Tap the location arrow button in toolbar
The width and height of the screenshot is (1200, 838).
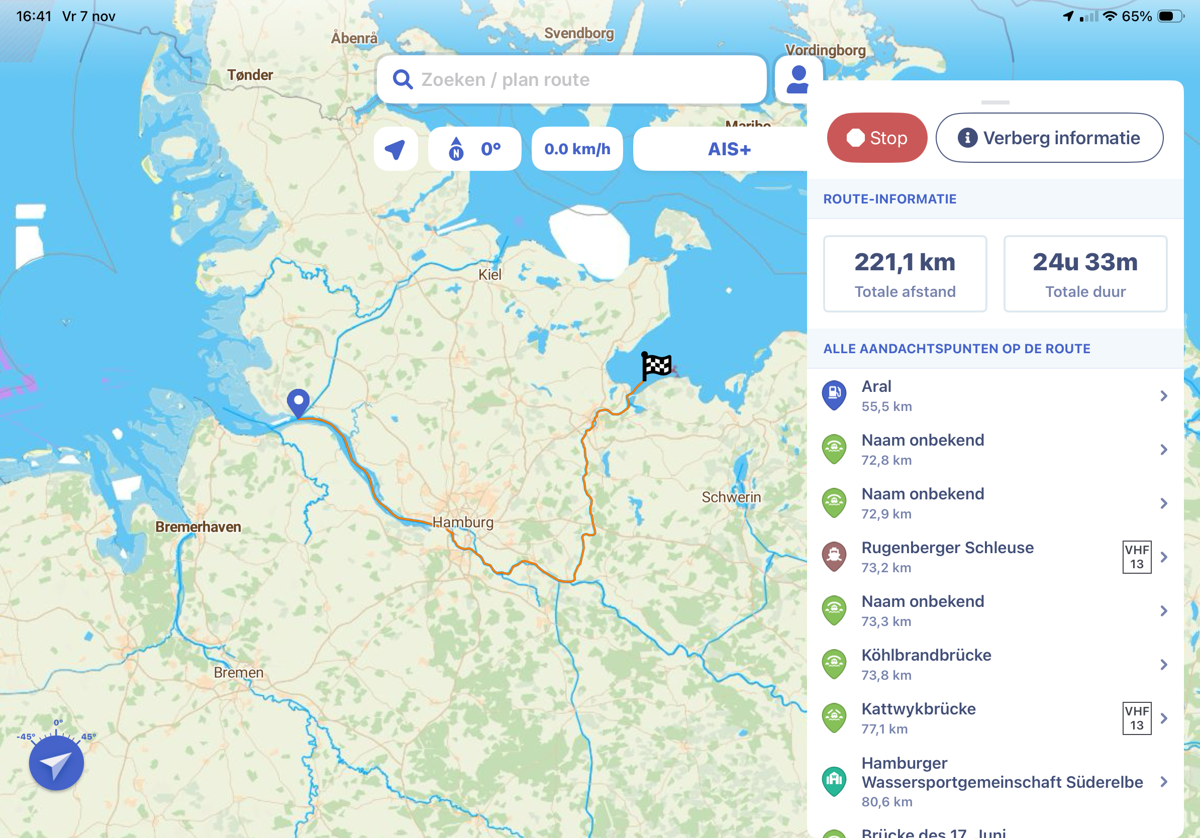click(x=395, y=149)
